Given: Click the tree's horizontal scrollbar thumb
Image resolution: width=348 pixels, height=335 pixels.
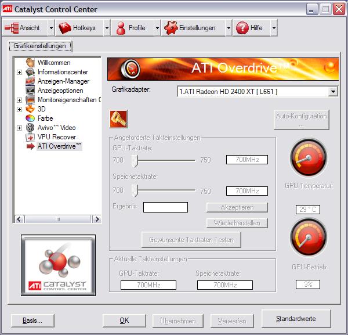Looking at the screenshot, I should (x=57, y=219).
